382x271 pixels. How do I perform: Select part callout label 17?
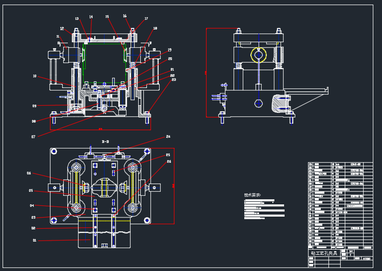pyautogui.click(x=146, y=19)
